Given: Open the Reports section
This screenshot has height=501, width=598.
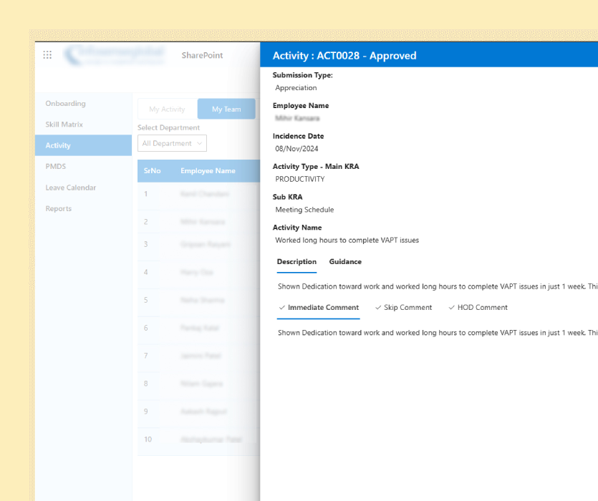Looking at the screenshot, I should [x=59, y=209].
